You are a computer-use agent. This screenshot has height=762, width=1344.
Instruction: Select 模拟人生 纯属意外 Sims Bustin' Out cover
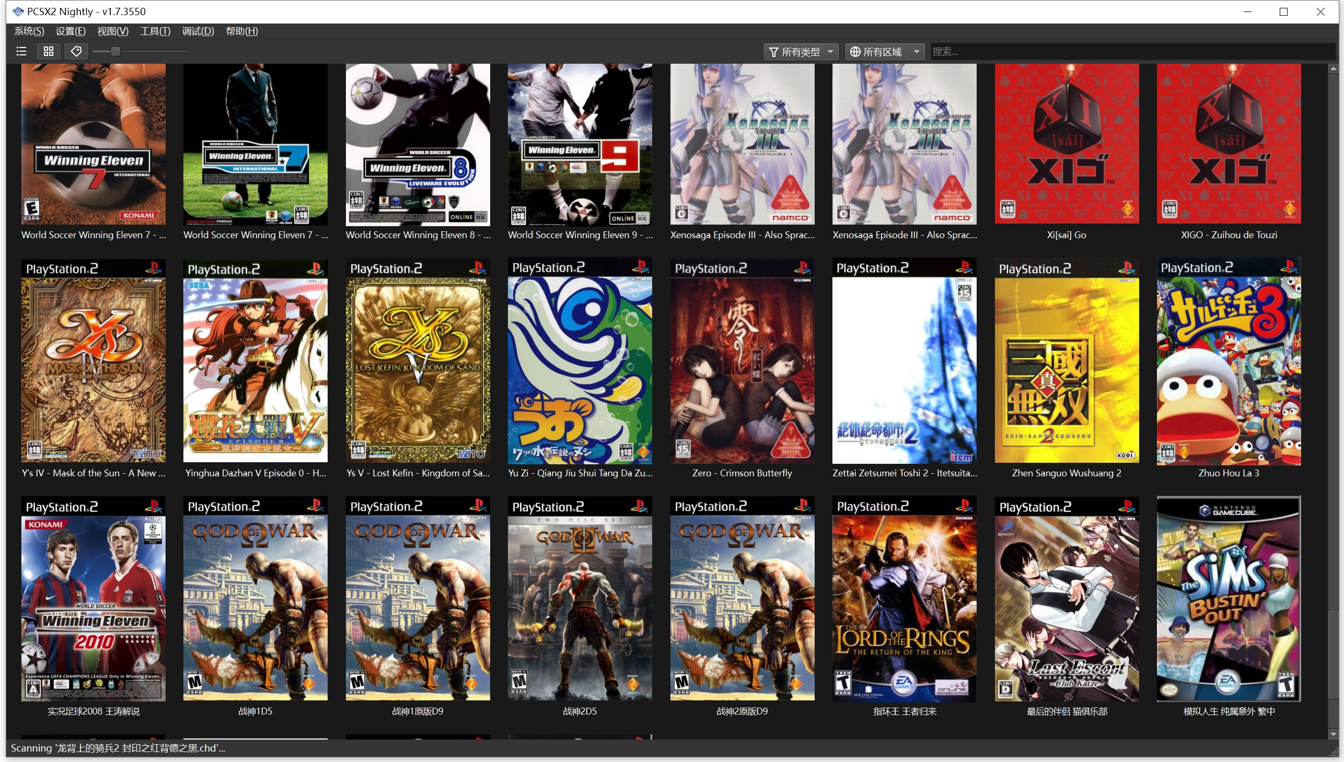coord(1229,599)
